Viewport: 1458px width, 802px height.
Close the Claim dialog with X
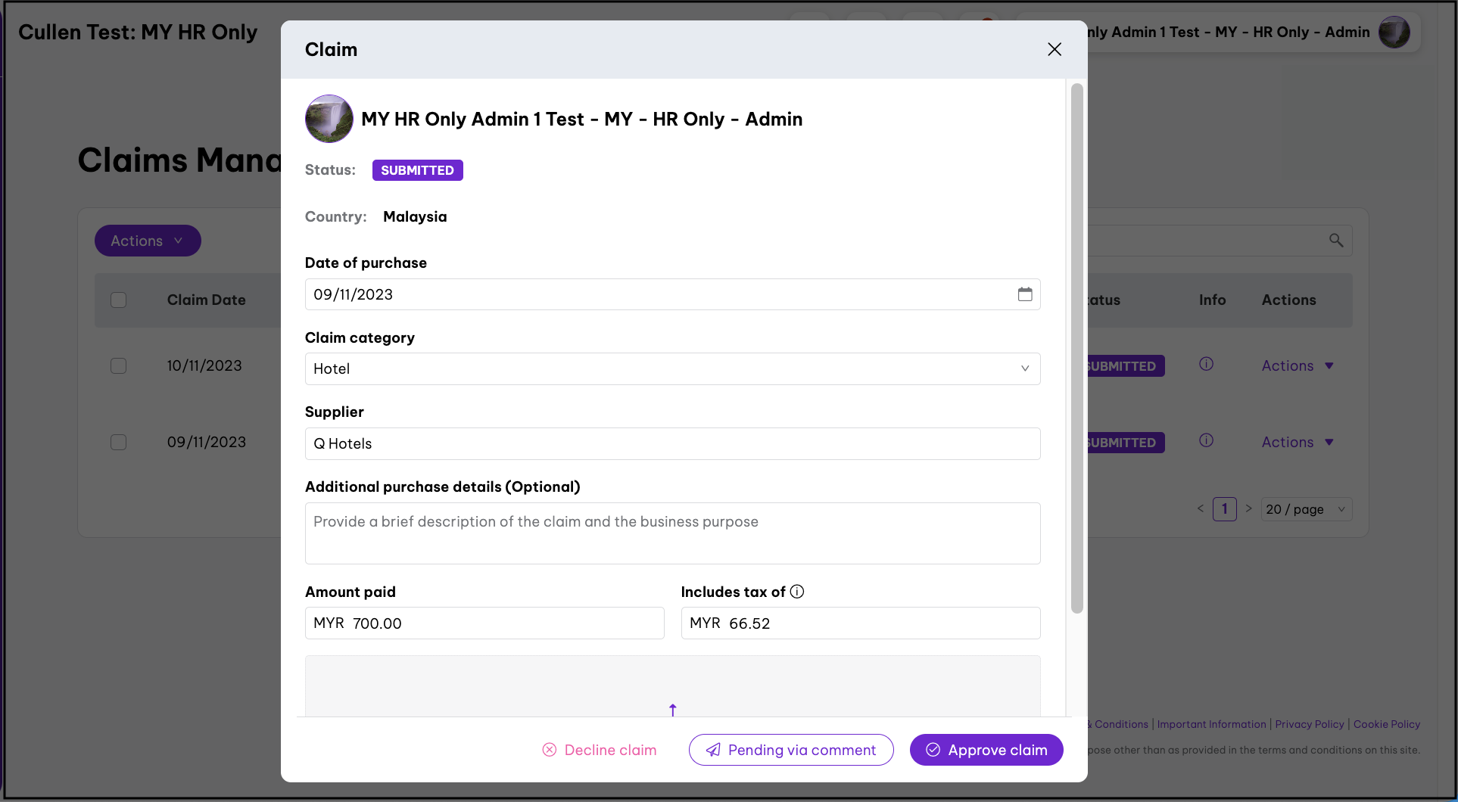(1055, 49)
